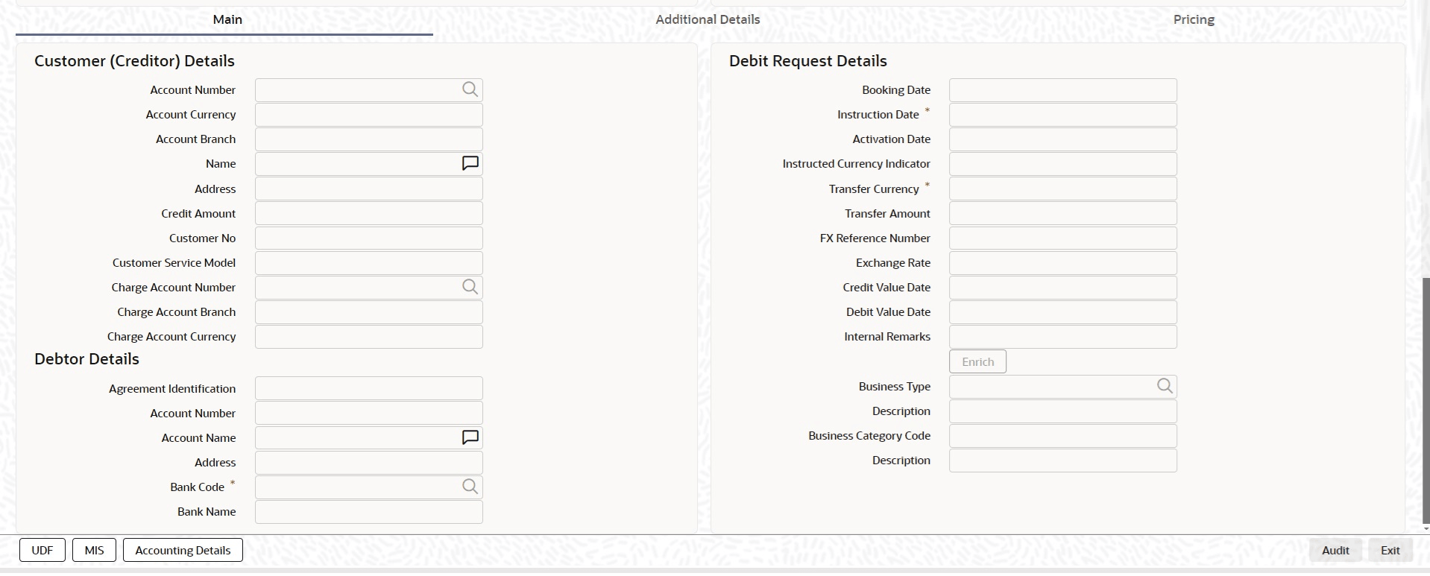Open the Debtor Account Name comment icon

470,437
